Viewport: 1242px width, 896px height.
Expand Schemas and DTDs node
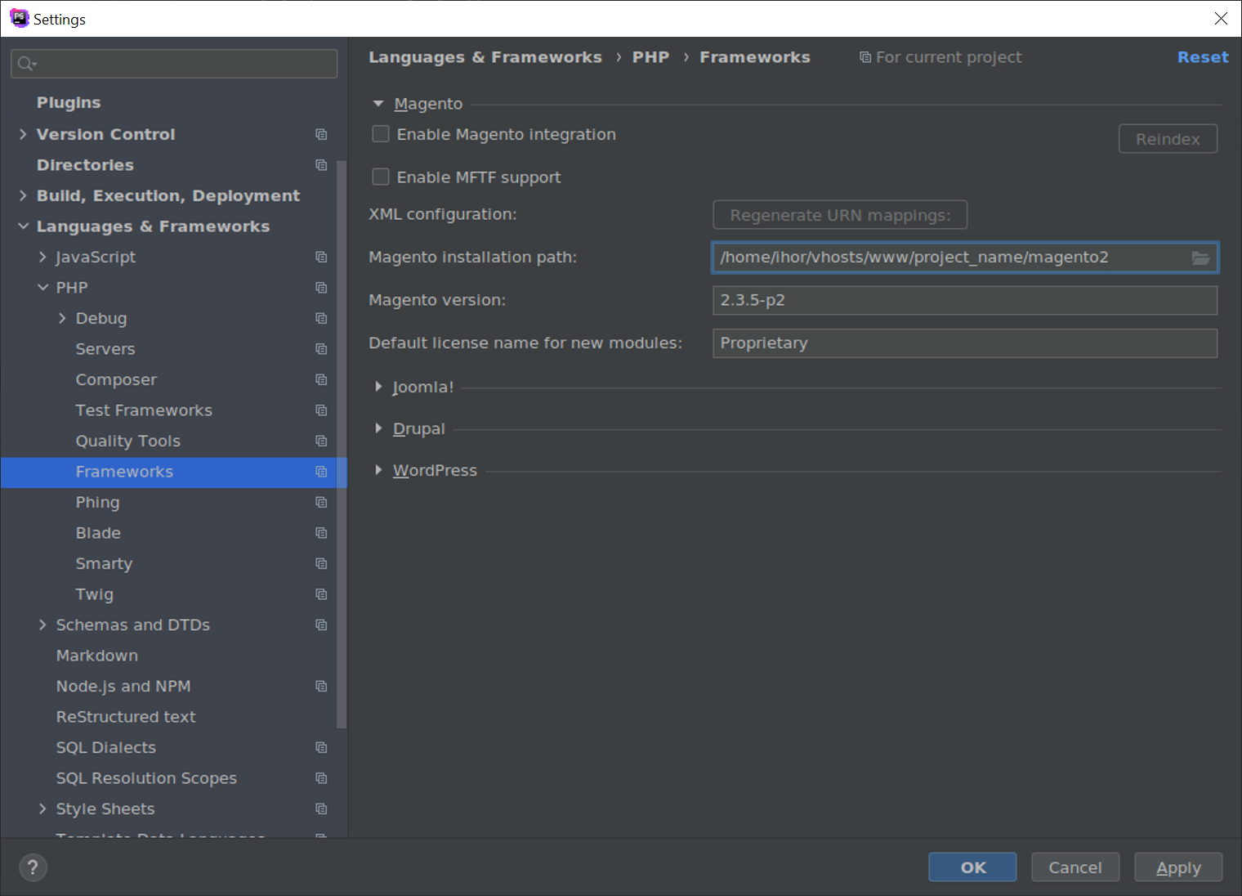[42, 625]
